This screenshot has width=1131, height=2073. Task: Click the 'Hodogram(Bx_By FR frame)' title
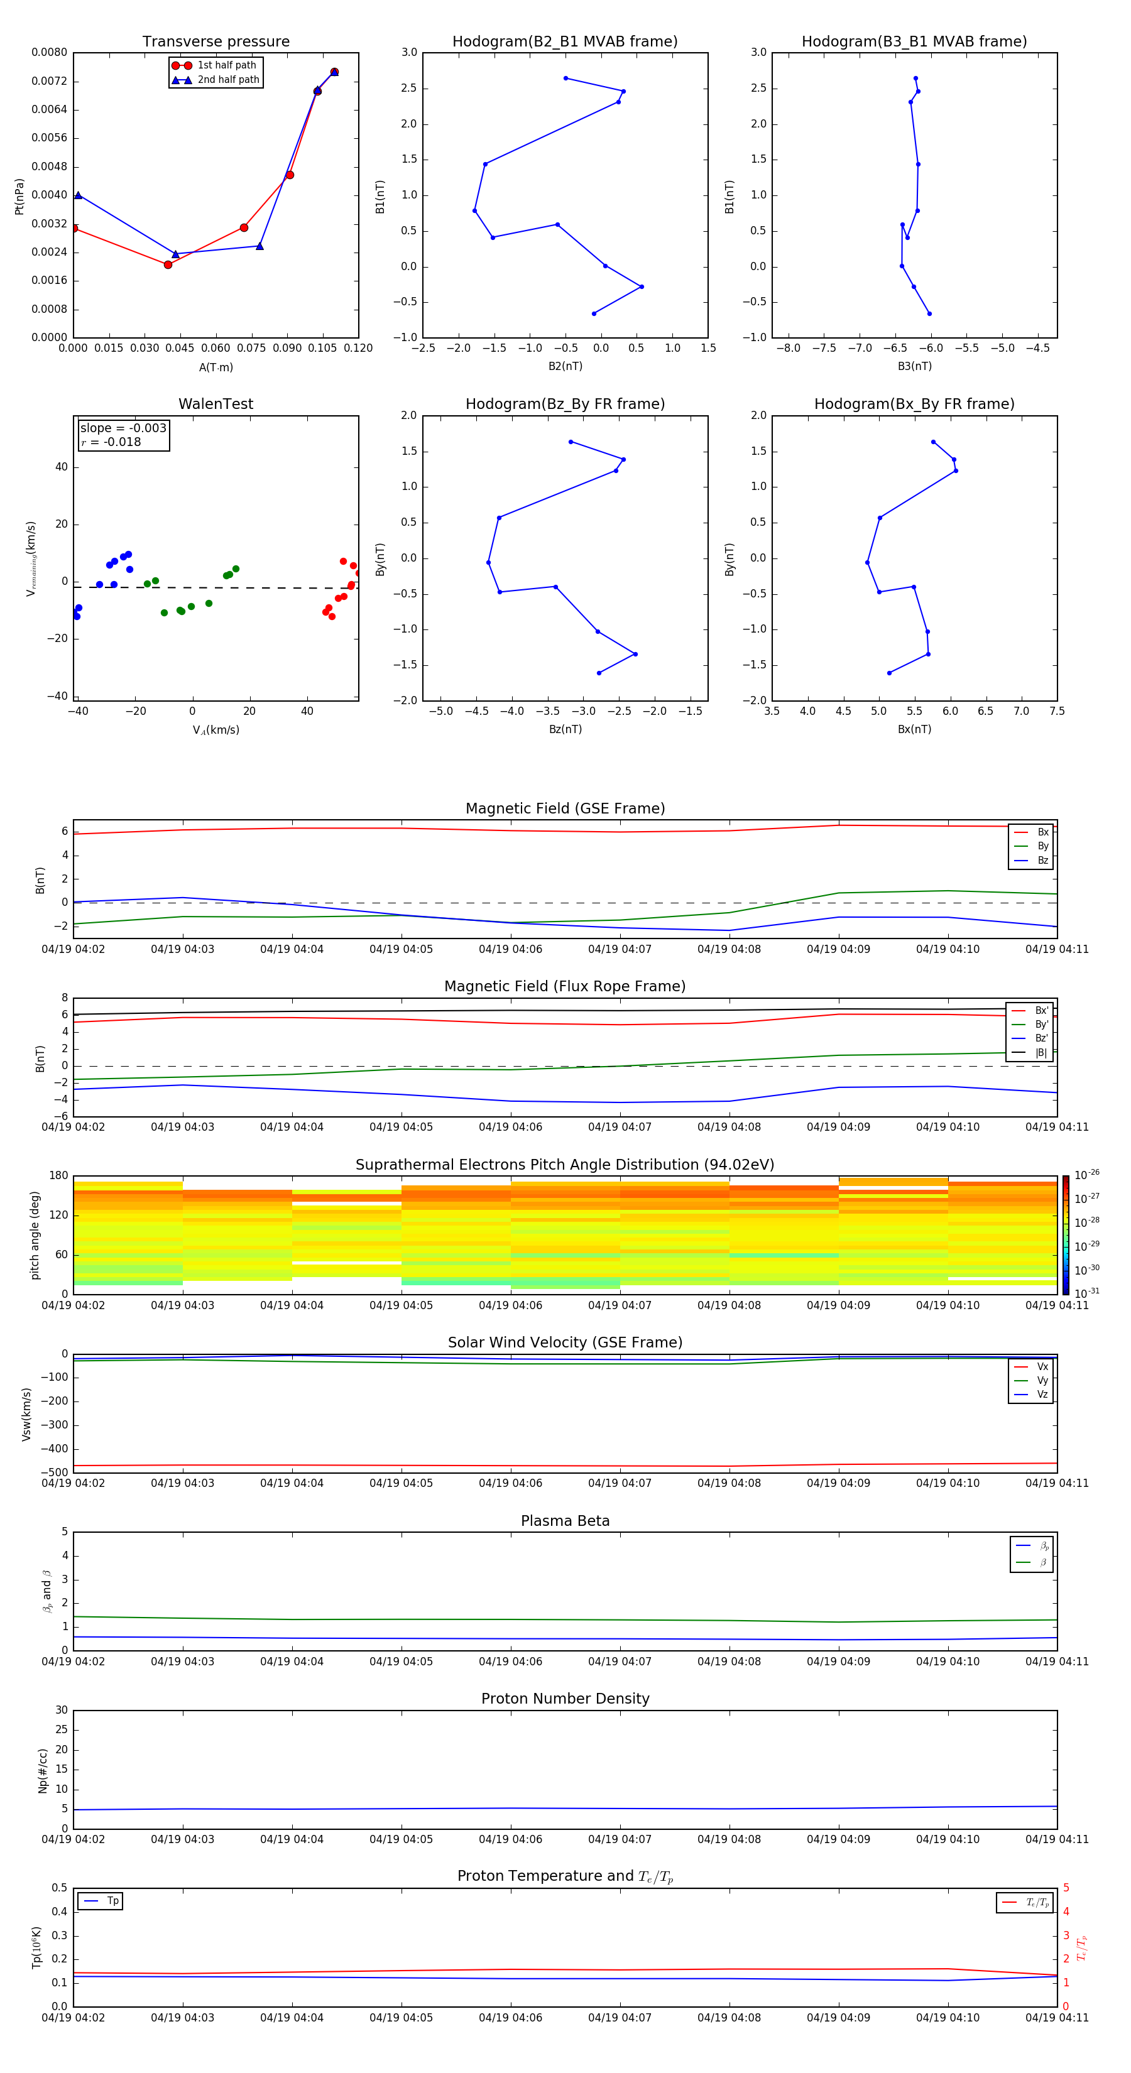914,404
